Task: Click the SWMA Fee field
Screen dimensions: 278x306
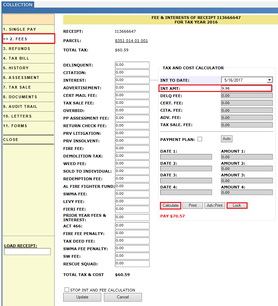Action: pos(132,194)
